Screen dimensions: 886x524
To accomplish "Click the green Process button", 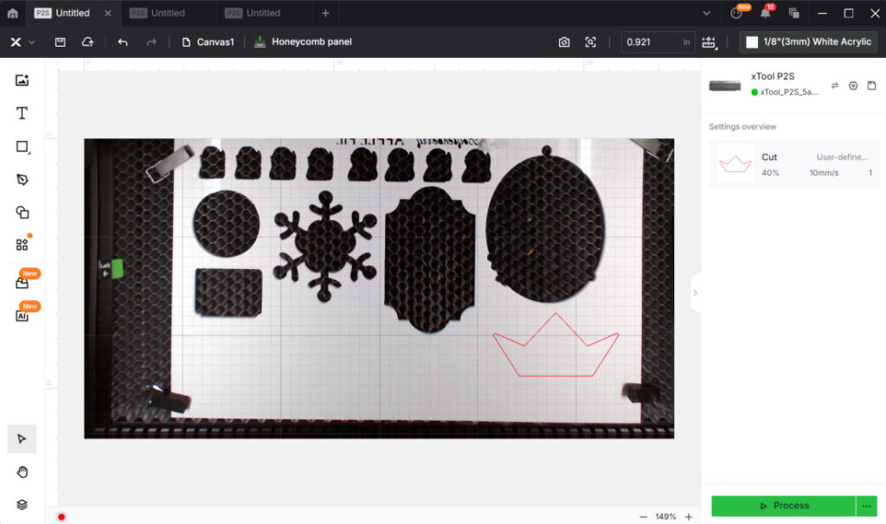I will tap(782, 506).
